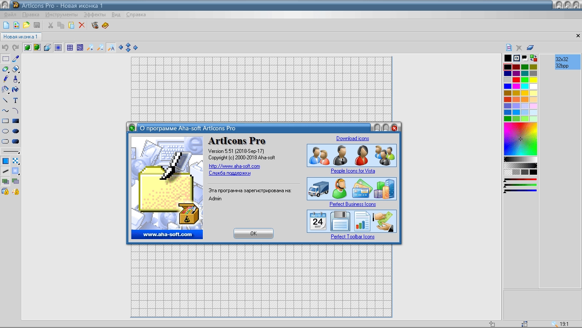Open the Правка menu

pyautogui.click(x=31, y=15)
